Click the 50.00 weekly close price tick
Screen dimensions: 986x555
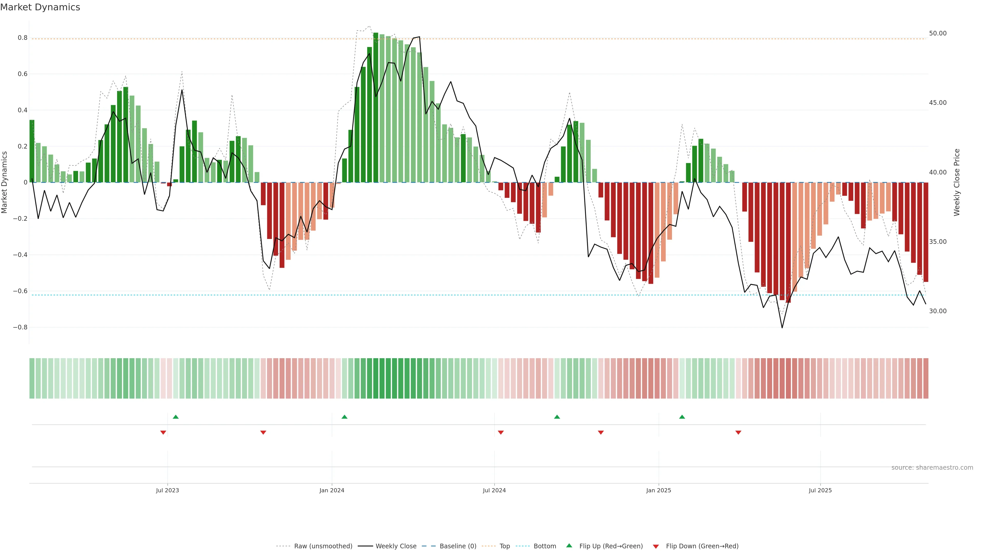938,33
